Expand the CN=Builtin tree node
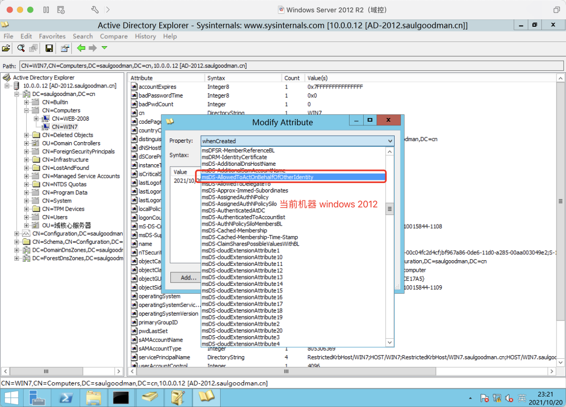 (26, 102)
